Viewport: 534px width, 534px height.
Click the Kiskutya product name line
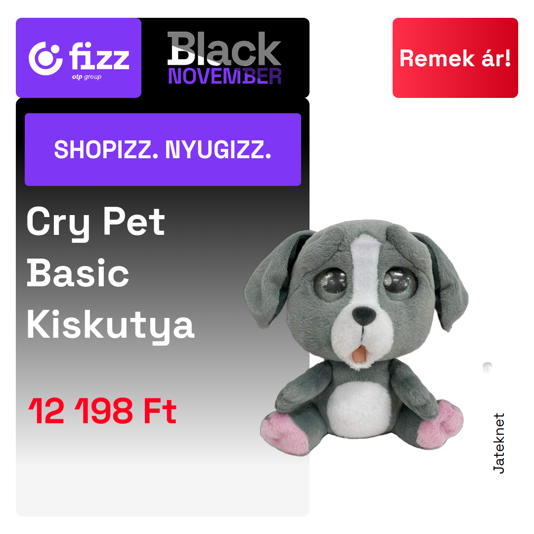point(110,326)
